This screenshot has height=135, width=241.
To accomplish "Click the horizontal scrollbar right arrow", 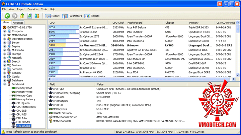I will click(234, 79).
